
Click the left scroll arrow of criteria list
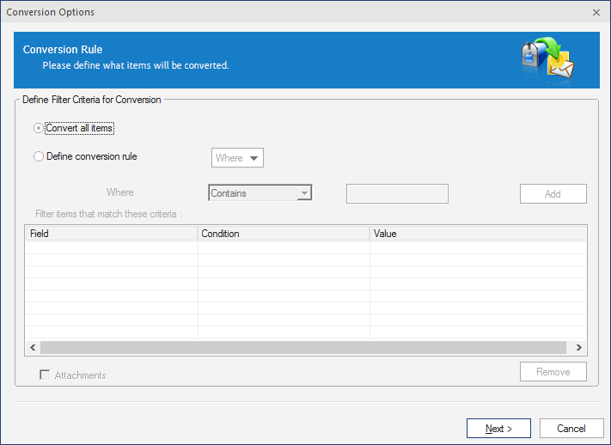coord(33,348)
